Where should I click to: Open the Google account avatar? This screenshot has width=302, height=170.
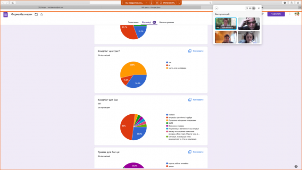tap(297, 14)
